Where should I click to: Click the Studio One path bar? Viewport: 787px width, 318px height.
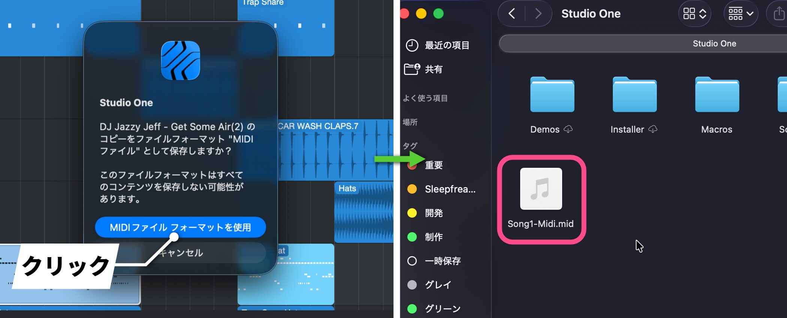pyautogui.click(x=714, y=43)
